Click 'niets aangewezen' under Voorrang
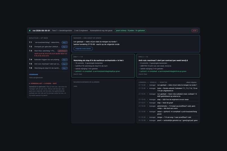 click(36, 78)
